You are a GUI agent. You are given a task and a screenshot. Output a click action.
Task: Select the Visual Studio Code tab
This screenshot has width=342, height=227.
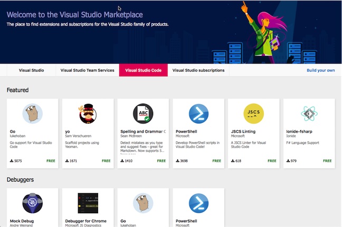(144, 70)
